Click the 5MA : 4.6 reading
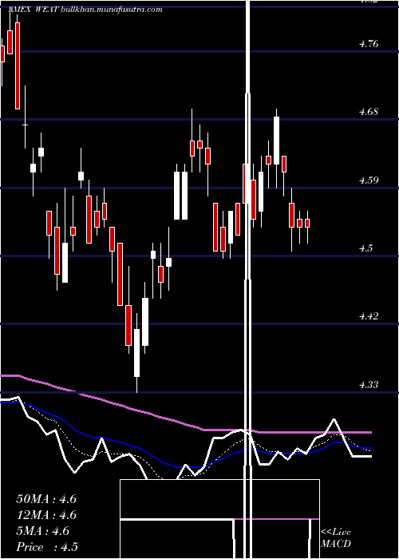Screen dimensions: 399x559 (x=43, y=531)
